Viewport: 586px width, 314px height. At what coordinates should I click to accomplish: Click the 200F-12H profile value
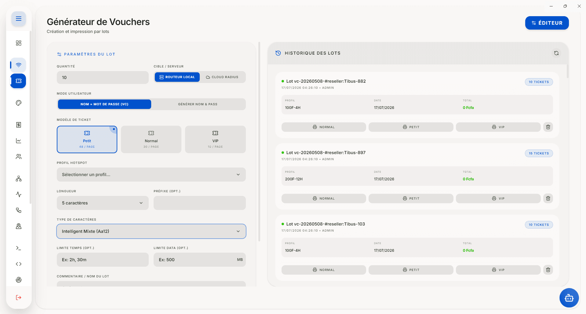294,179
